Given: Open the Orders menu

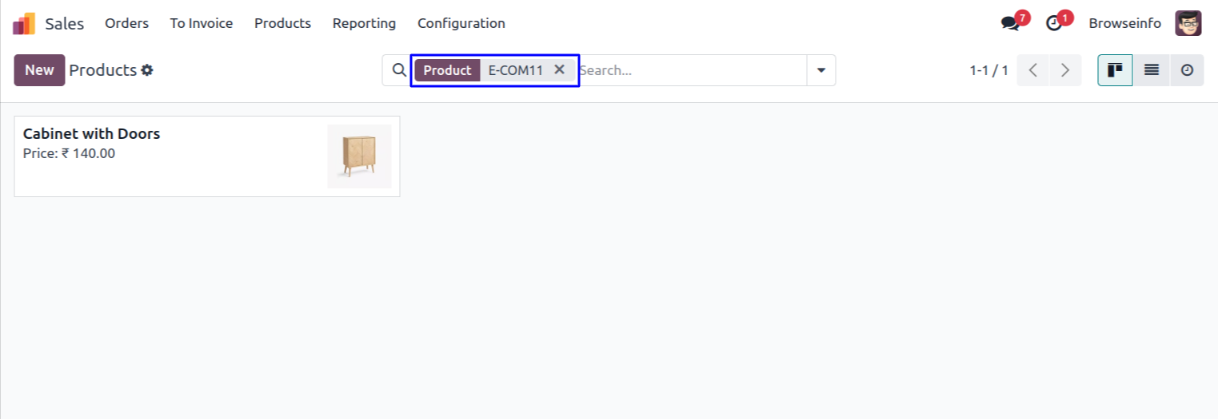Looking at the screenshot, I should point(126,23).
